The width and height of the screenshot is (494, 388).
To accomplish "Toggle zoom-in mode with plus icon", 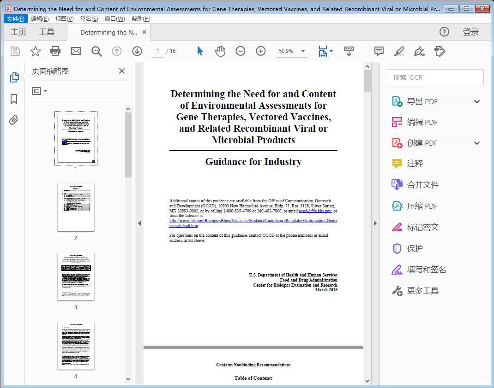I will click(x=261, y=51).
